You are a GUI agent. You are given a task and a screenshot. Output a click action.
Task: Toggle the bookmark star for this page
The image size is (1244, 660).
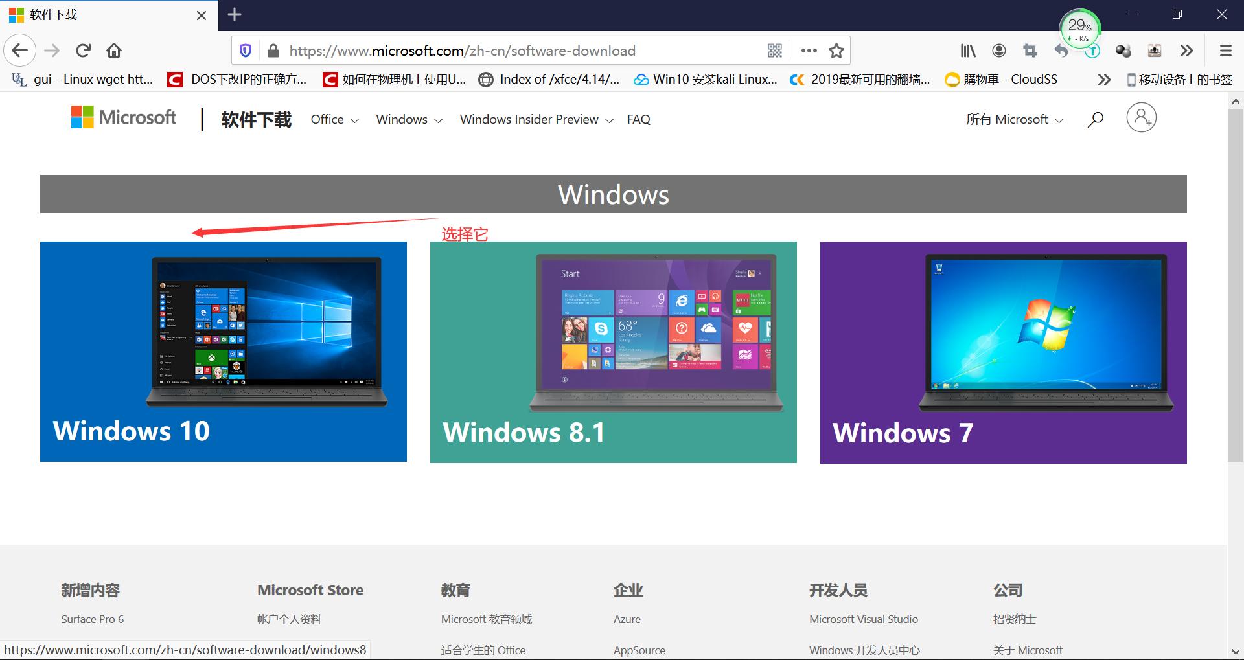click(x=837, y=50)
